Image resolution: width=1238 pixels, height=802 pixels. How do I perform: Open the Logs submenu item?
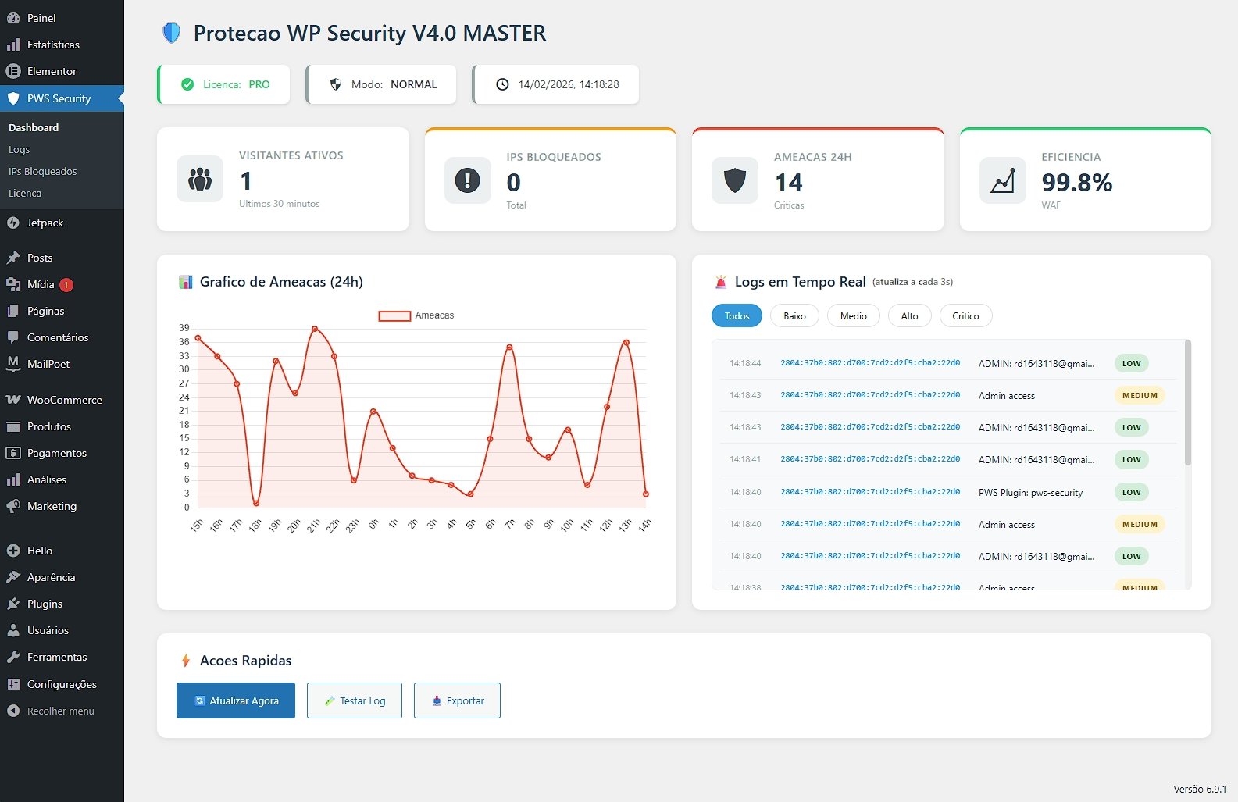20,150
